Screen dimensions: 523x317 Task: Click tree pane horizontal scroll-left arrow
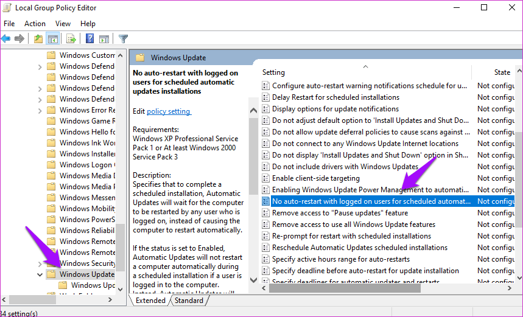[4, 300]
